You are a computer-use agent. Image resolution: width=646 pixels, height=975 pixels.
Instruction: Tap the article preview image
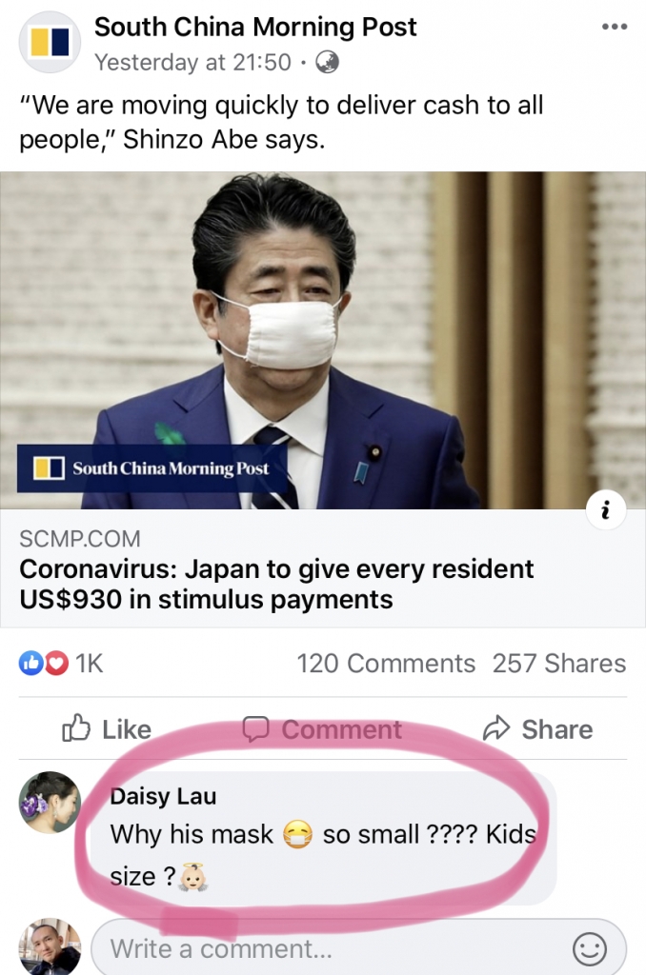point(323,341)
